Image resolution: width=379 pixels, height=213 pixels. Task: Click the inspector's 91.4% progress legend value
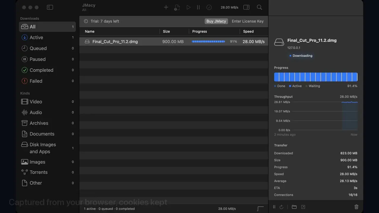point(352,86)
